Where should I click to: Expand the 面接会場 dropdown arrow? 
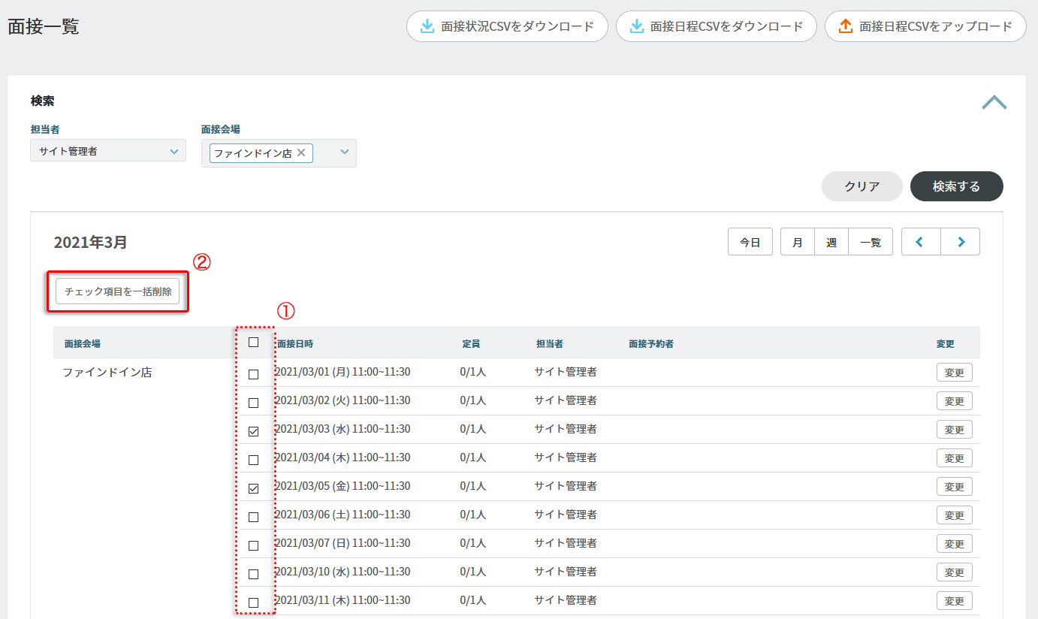point(345,152)
